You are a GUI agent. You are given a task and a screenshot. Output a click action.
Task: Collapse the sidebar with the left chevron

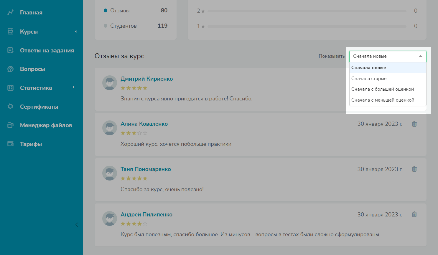tap(77, 225)
